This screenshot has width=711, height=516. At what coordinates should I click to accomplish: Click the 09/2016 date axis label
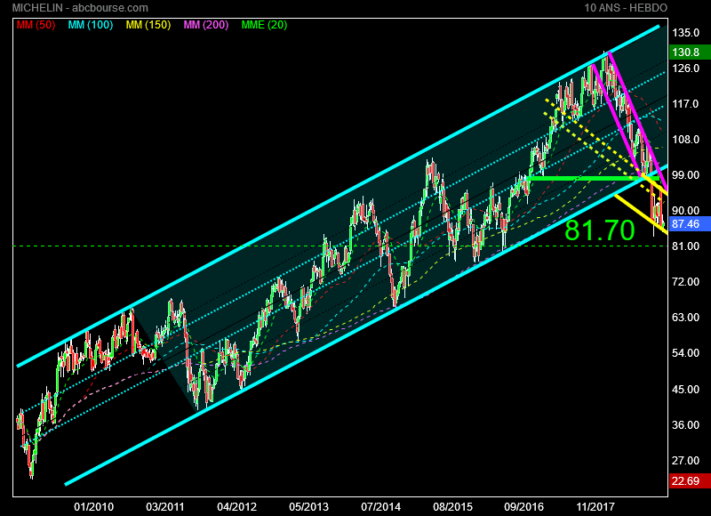coord(524,506)
